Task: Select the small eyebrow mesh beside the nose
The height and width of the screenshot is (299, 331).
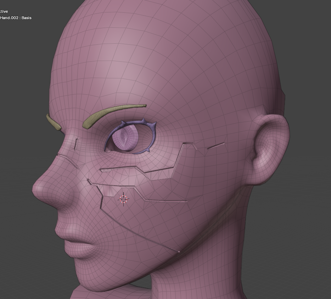Action: (x=53, y=123)
